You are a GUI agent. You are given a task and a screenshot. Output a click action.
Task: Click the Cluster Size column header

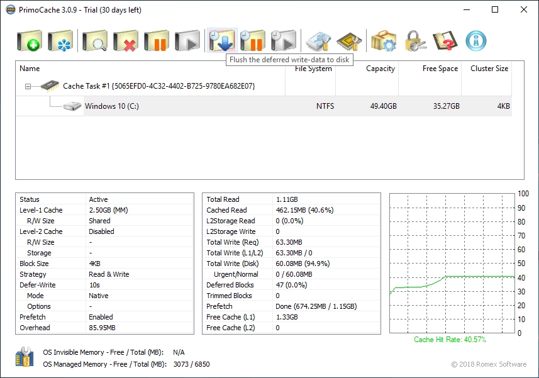coord(486,69)
